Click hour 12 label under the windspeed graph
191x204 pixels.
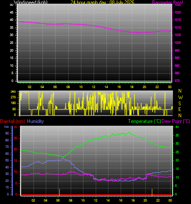93,87
